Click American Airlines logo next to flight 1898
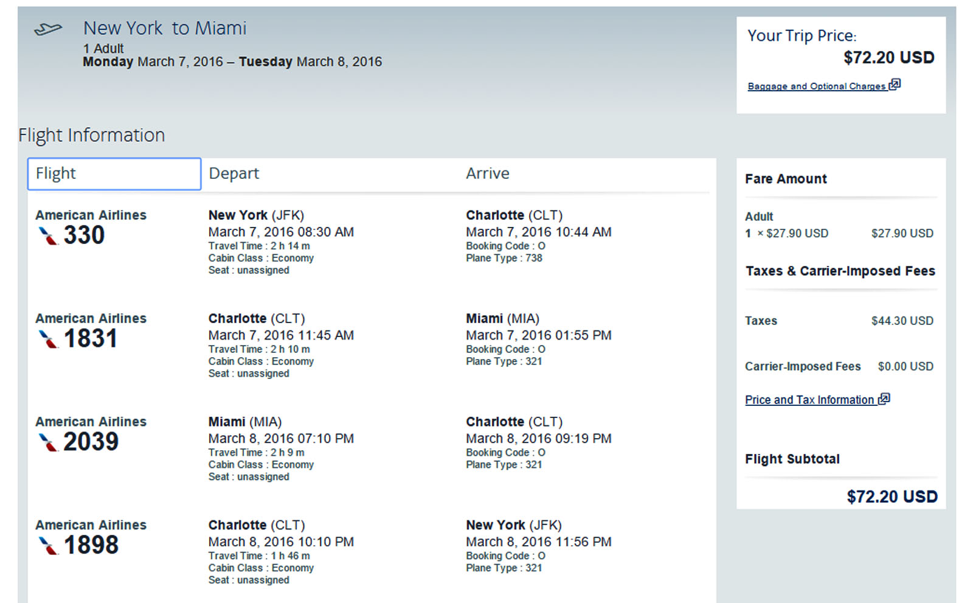973x603 pixels. coord(48,546)
